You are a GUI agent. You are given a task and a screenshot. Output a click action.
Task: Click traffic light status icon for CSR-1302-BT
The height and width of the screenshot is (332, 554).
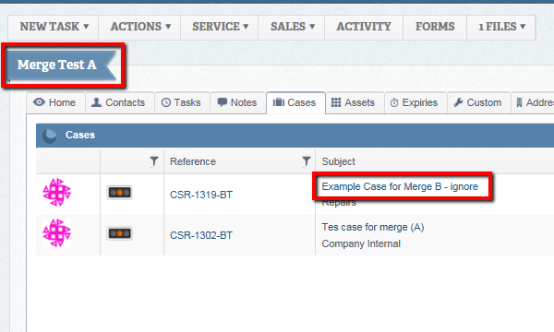[x=119, y=233]
